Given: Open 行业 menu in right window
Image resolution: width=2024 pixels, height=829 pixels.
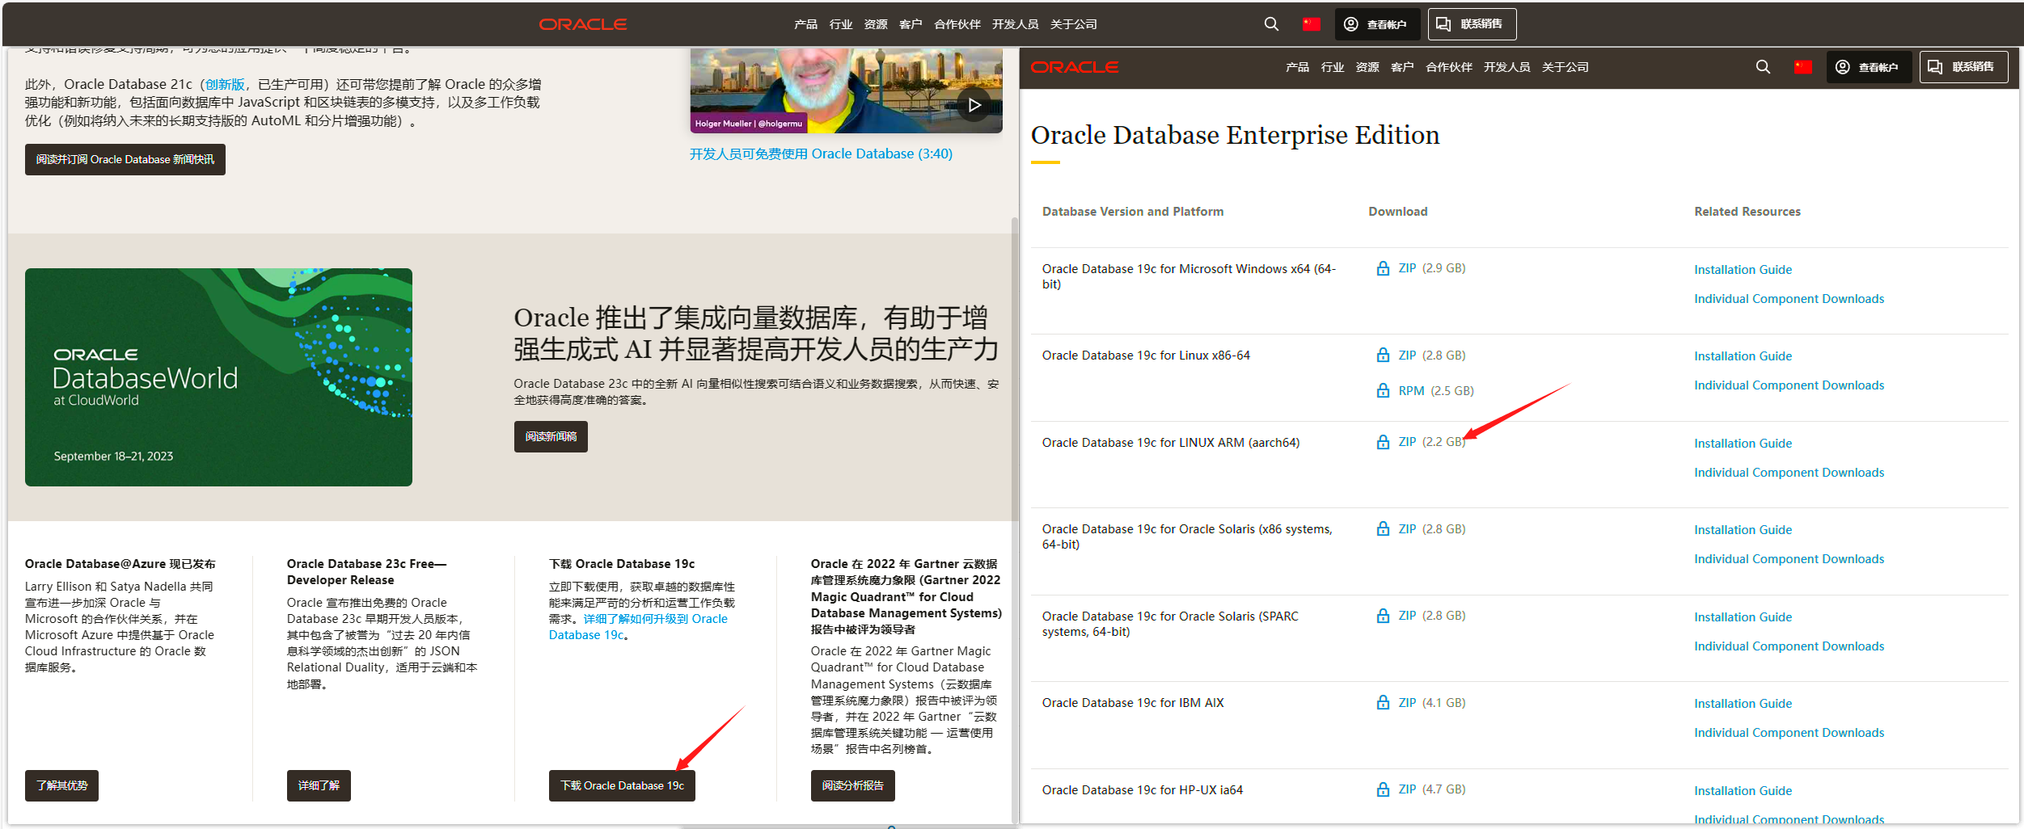Looking at the screenshot, I should pos(1333,67).
